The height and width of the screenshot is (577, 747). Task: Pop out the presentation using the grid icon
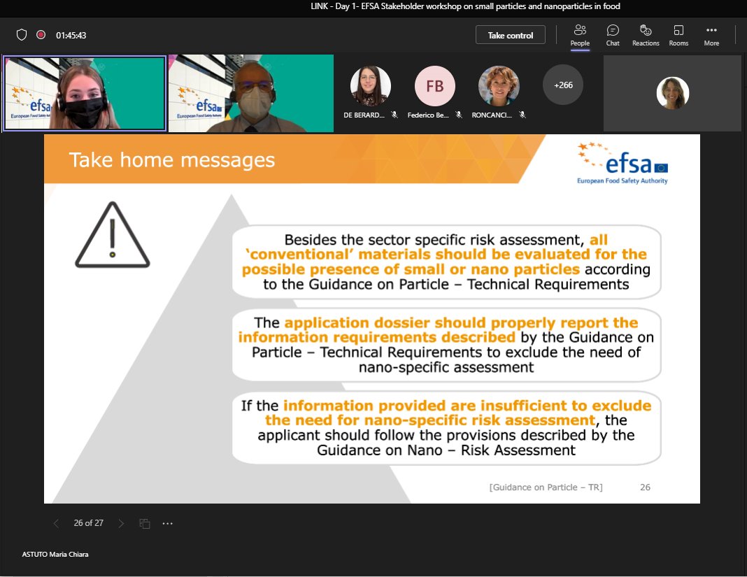click(x=145, y=522)
